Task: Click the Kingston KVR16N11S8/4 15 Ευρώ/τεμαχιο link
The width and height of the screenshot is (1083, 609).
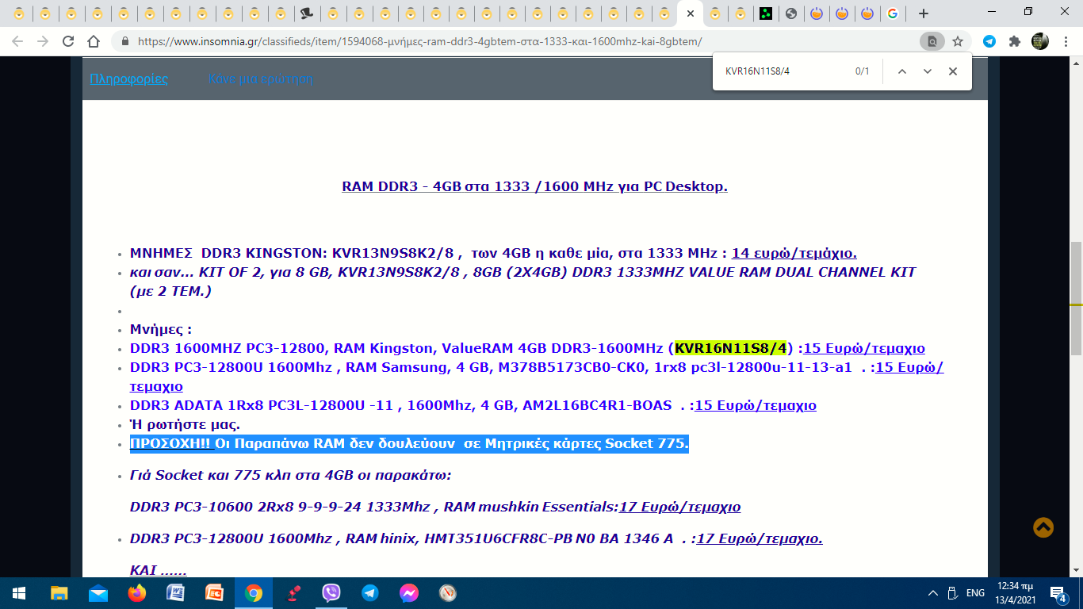Action: tap(864, 348)
